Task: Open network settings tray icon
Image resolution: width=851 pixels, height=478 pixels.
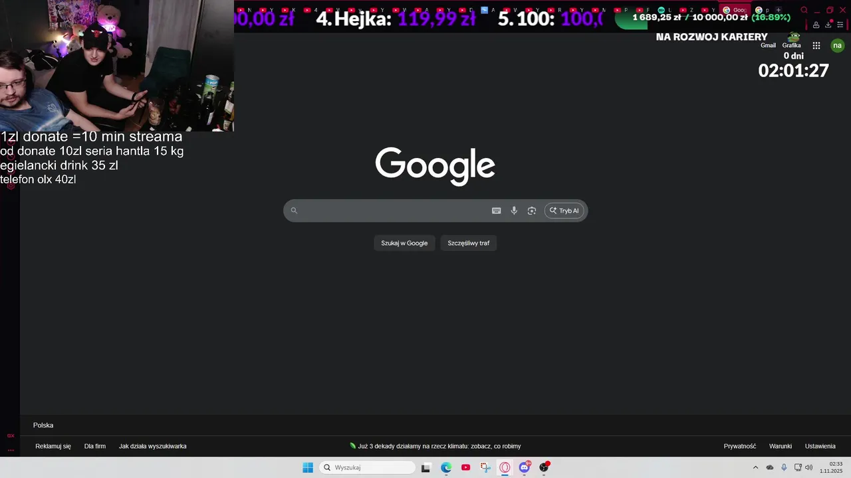Action: tap(798, 467)
